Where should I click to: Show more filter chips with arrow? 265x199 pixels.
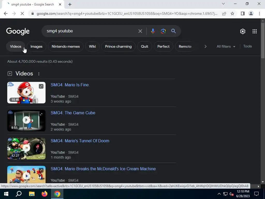click(205, 46)
